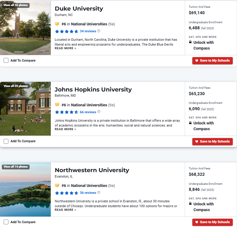Click Johns Hopkins Unlock with Compass link

click(201, 126)
